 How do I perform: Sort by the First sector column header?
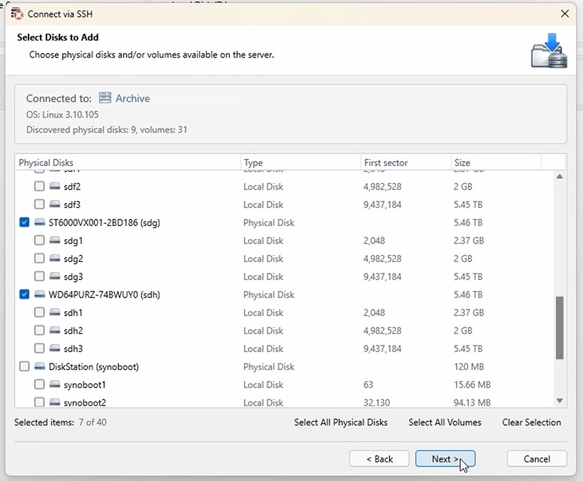pyautogui.click(x=406, y=162)
